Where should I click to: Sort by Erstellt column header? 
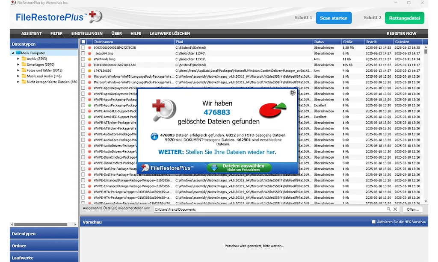pos(379,42)
